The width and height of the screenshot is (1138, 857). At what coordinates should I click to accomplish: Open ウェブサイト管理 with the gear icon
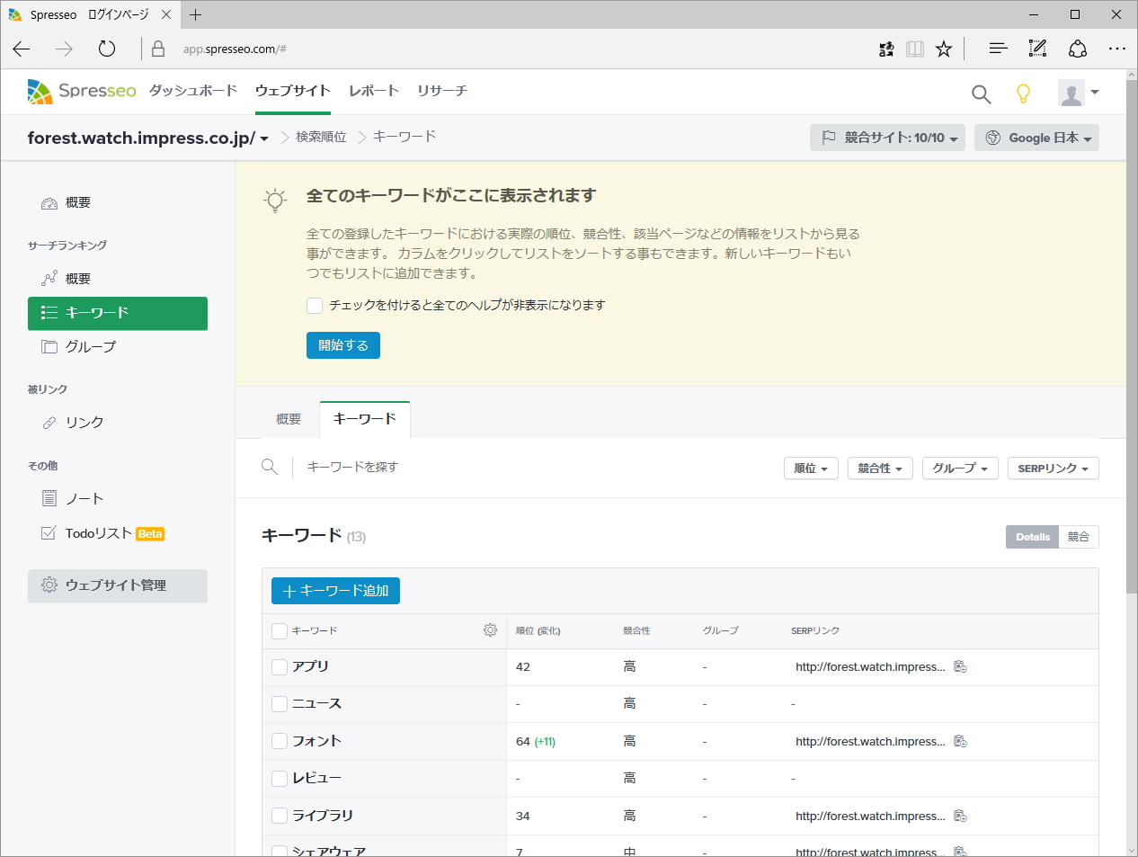117,585
